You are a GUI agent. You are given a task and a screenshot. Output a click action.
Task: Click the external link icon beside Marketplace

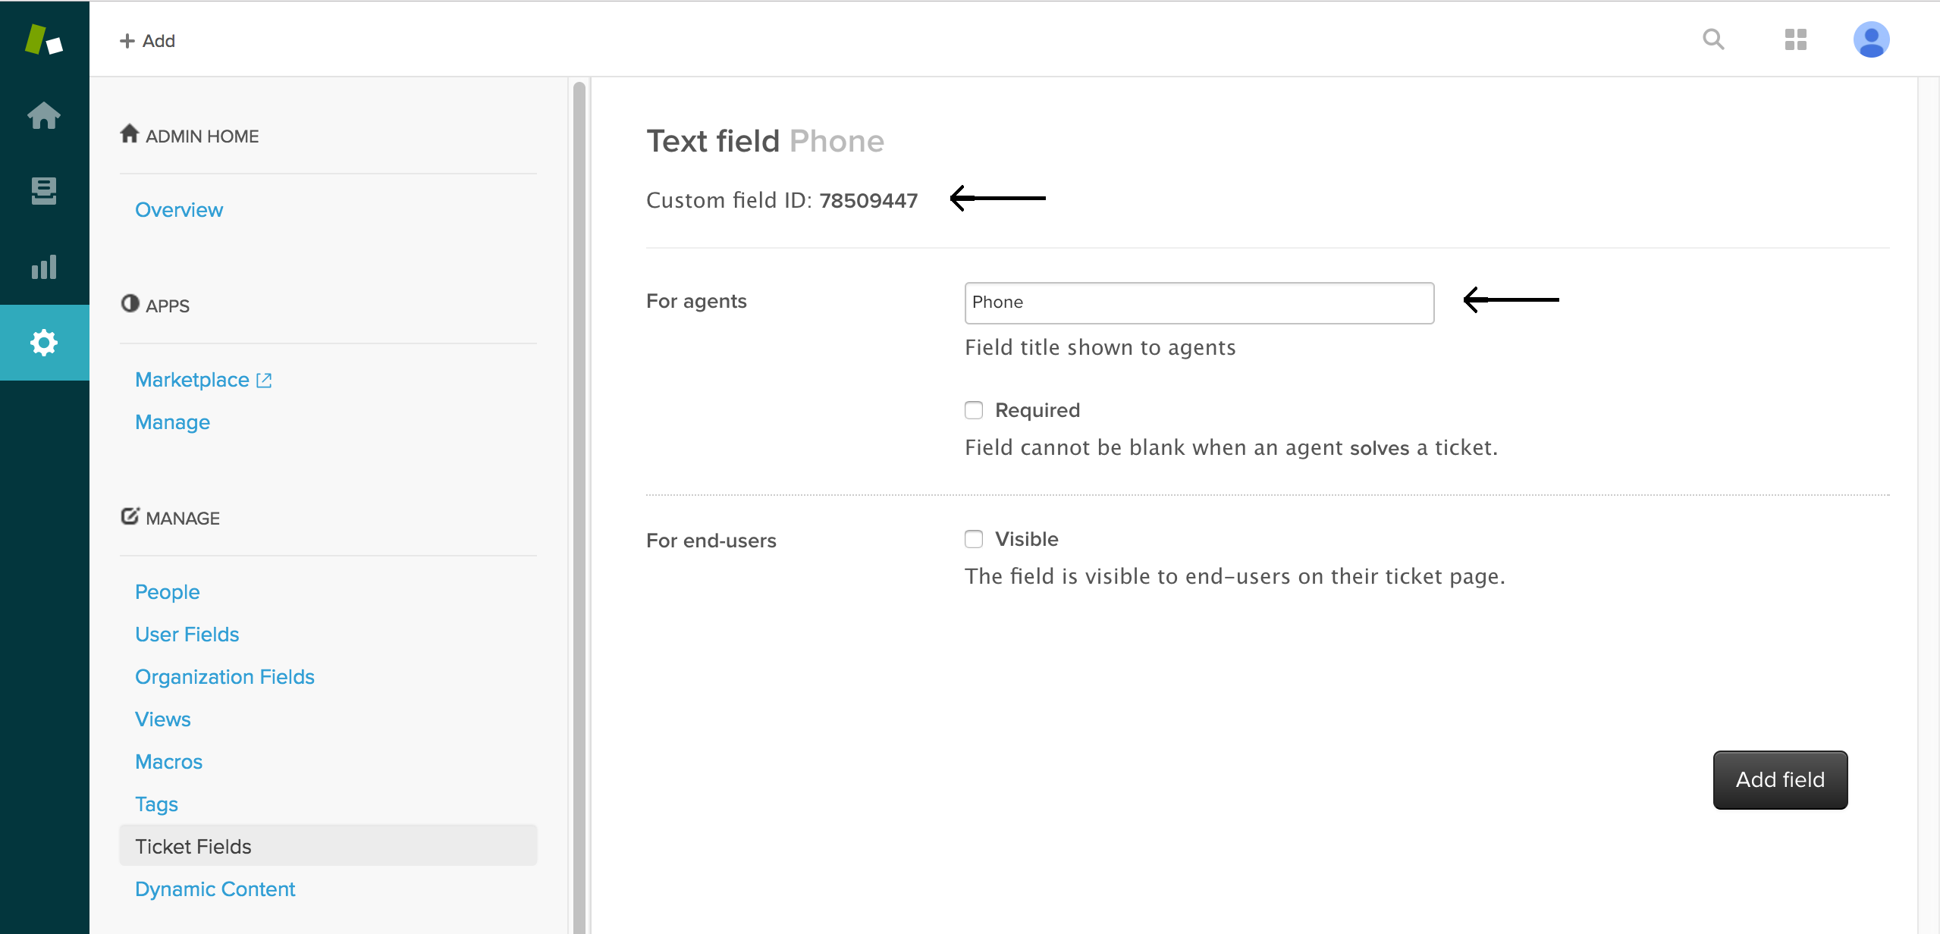[x=264, y=381]
